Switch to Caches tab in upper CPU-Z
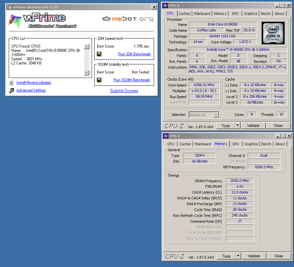 (184, 14)
